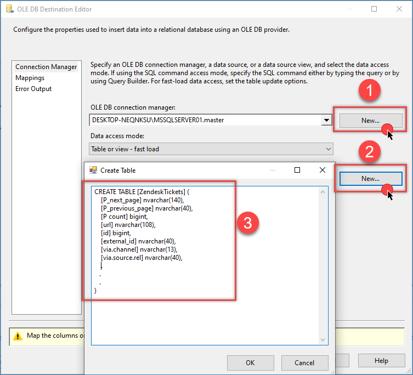Image resolution: width=413 pixels, height=375 pixels.
Task: Confirm Create Table with OK
Action: coord(250,362)
